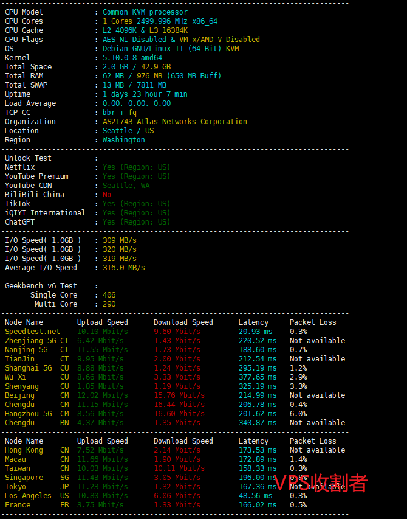Screen dimensions: 407x519
Task: Click the Hong Kong node name
Action: pos(24,450)
